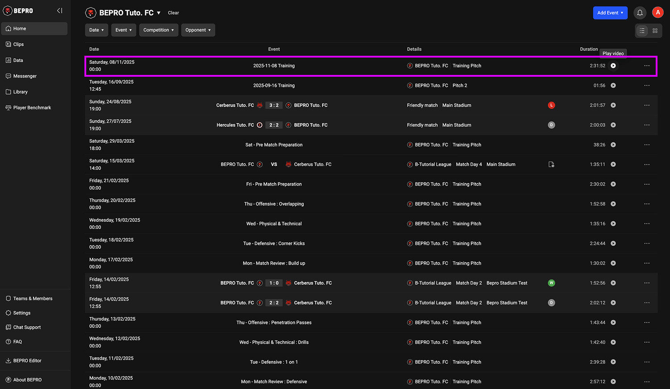Screen dimensions: 670x389
Task: Click the draw badge on Hercules match
Action: click(551, 125)
